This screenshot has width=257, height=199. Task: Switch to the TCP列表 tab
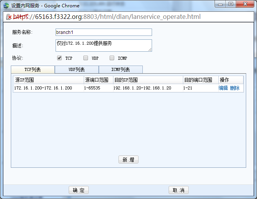(x=33, y=70)
